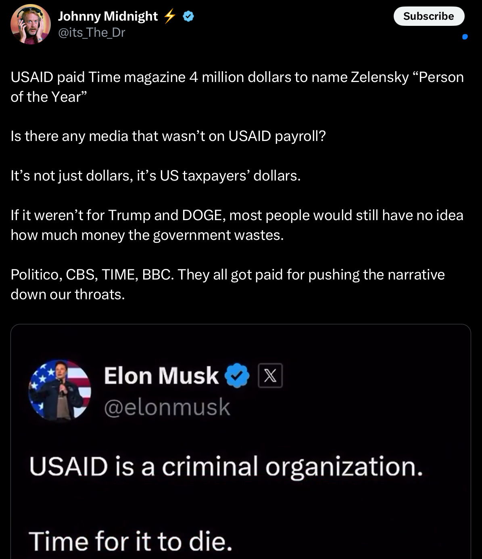
Task: Click Johnny Midnight's blue verified badge
Action: [x=188, y=16]
